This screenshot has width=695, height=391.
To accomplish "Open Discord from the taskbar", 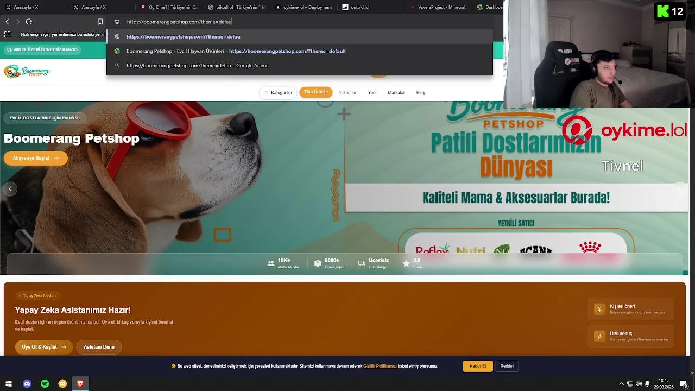I will [x=27, y=384].
